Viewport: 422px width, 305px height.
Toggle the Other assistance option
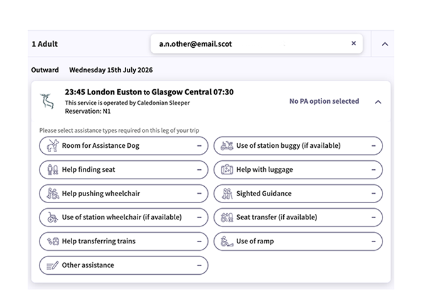[x=124, y=265]
